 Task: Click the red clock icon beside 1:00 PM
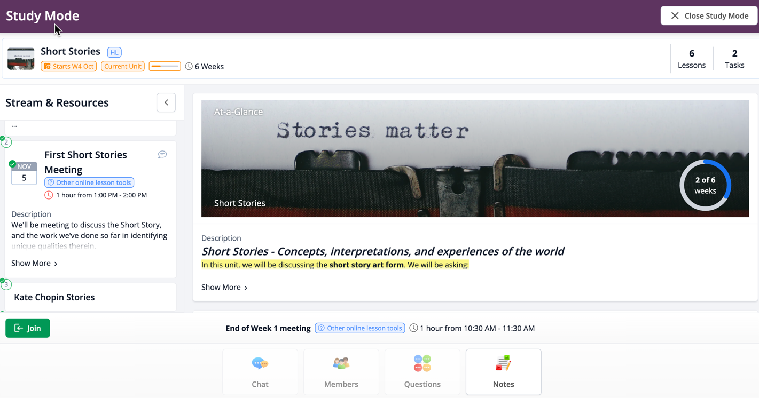coord(49,195)
